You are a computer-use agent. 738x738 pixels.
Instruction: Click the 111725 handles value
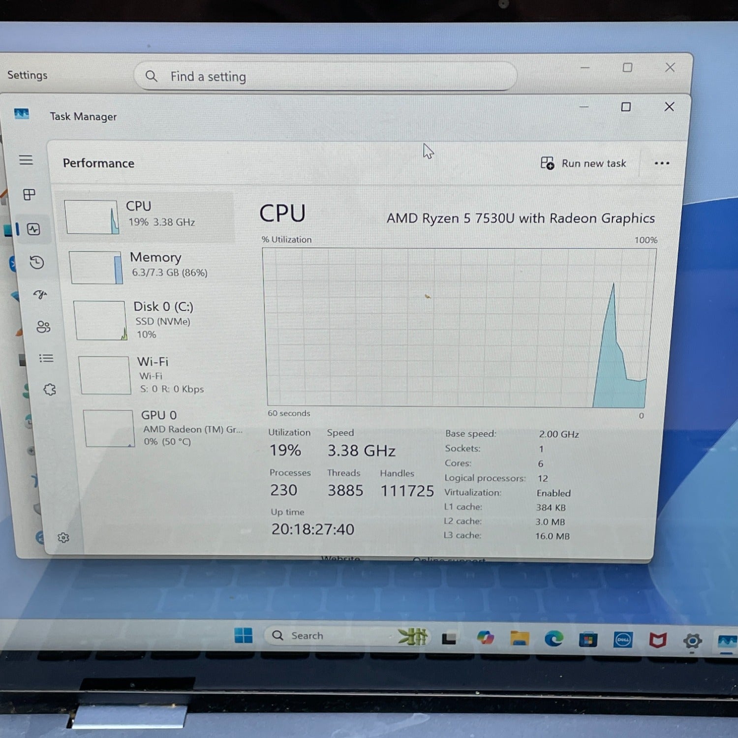click(407, 491)
